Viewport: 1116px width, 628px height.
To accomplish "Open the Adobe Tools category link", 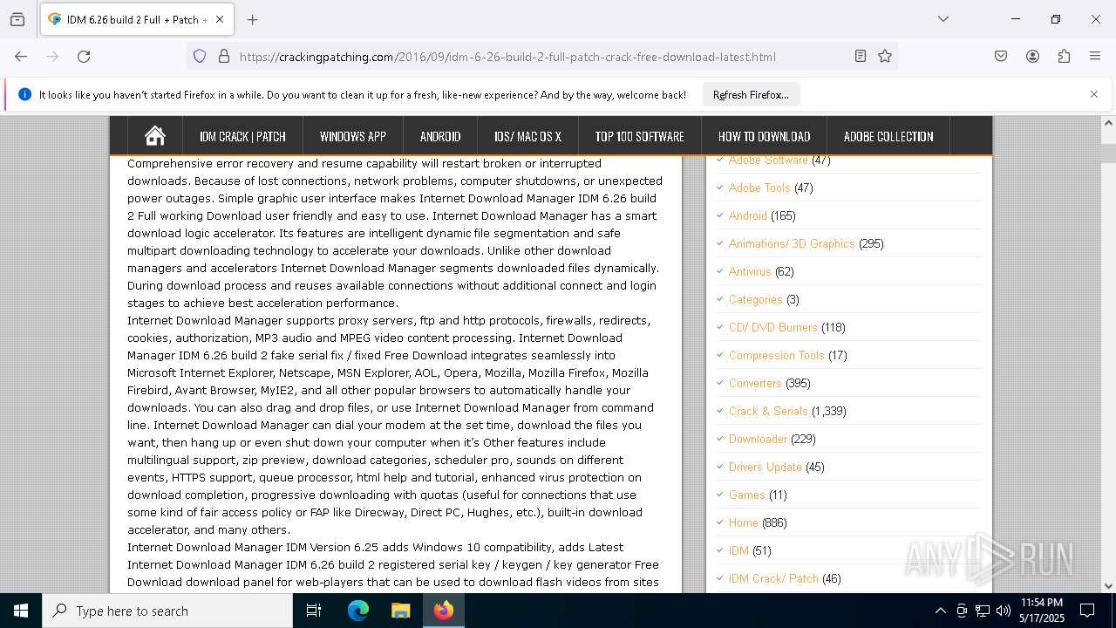I will click(759, 188).
